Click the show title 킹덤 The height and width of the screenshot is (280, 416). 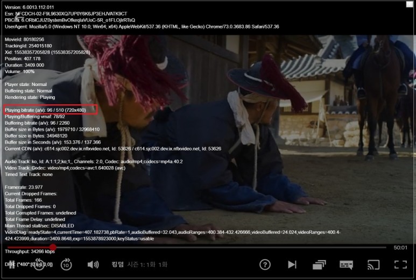click(x=117, y=264)
